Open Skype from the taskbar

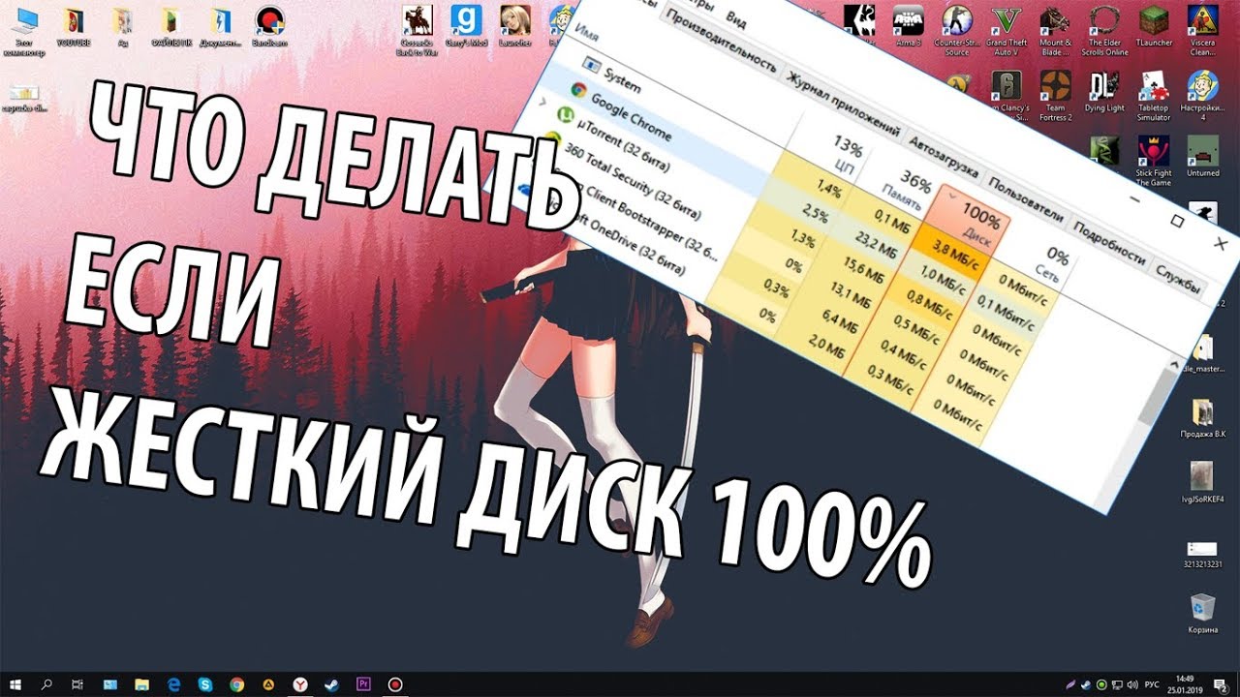pyautogui.click(x=206, y=684)
